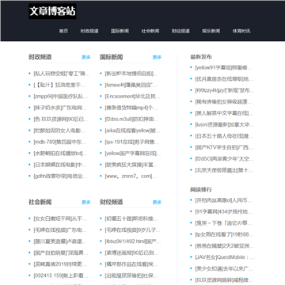Open 体育时讯 in the navigation bar

tap(241, 31)
